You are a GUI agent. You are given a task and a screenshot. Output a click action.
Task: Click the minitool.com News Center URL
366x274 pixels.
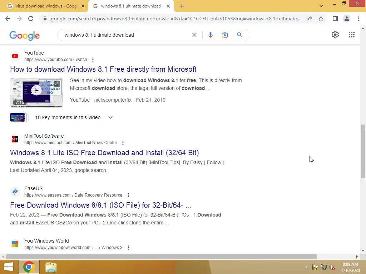coord(70,143)
